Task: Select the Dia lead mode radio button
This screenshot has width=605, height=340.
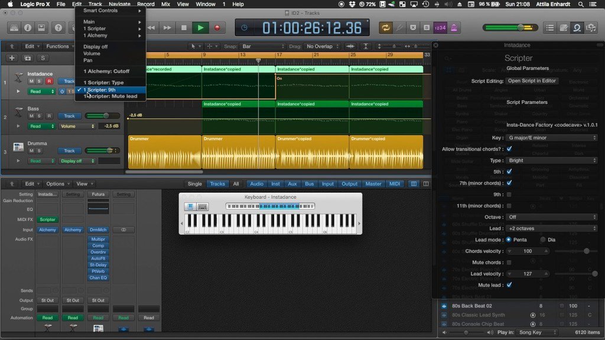Action: 543,240
